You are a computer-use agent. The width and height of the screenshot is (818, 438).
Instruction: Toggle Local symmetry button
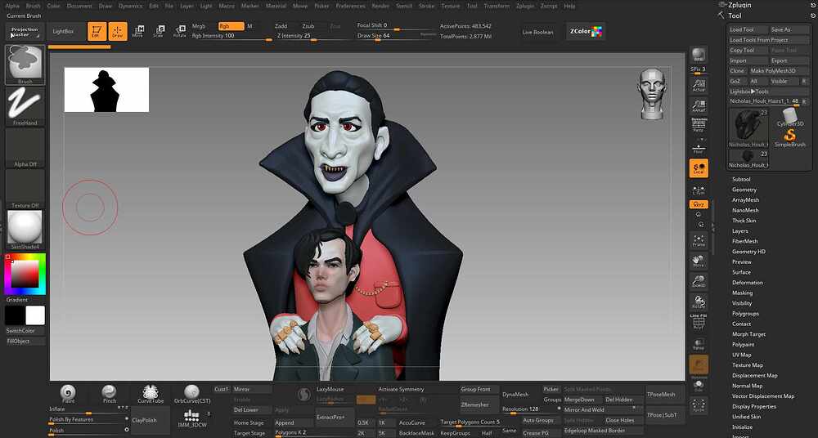coord(699,168)
